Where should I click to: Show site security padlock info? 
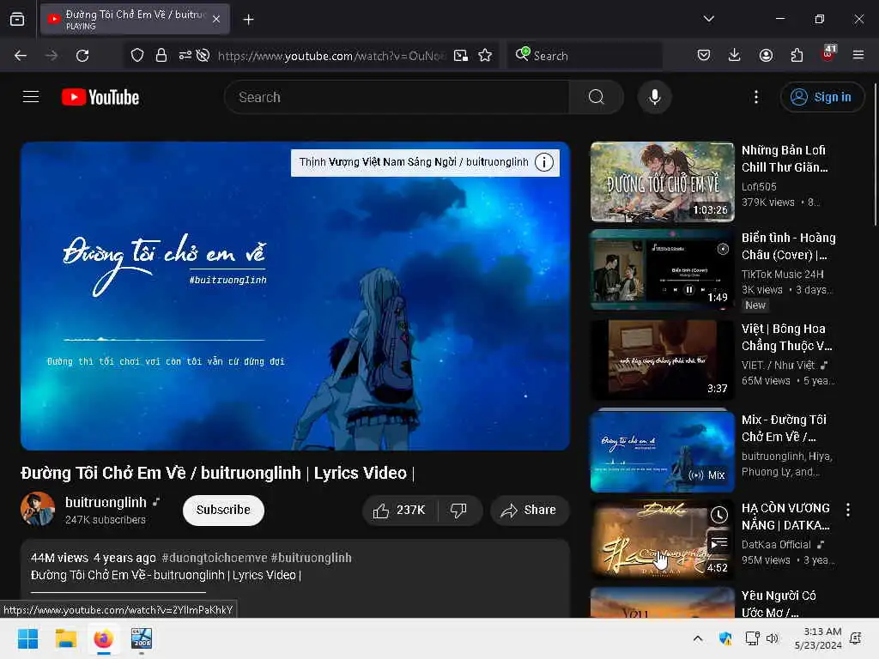pos(161,56)
